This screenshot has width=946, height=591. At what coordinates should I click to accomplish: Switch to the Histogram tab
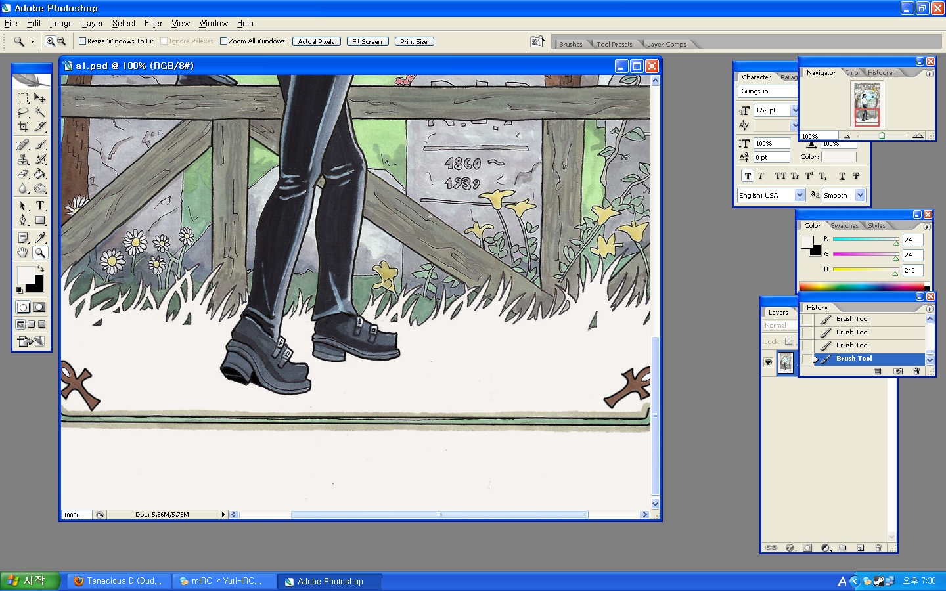pyautogui.click(x=882, y=73)
